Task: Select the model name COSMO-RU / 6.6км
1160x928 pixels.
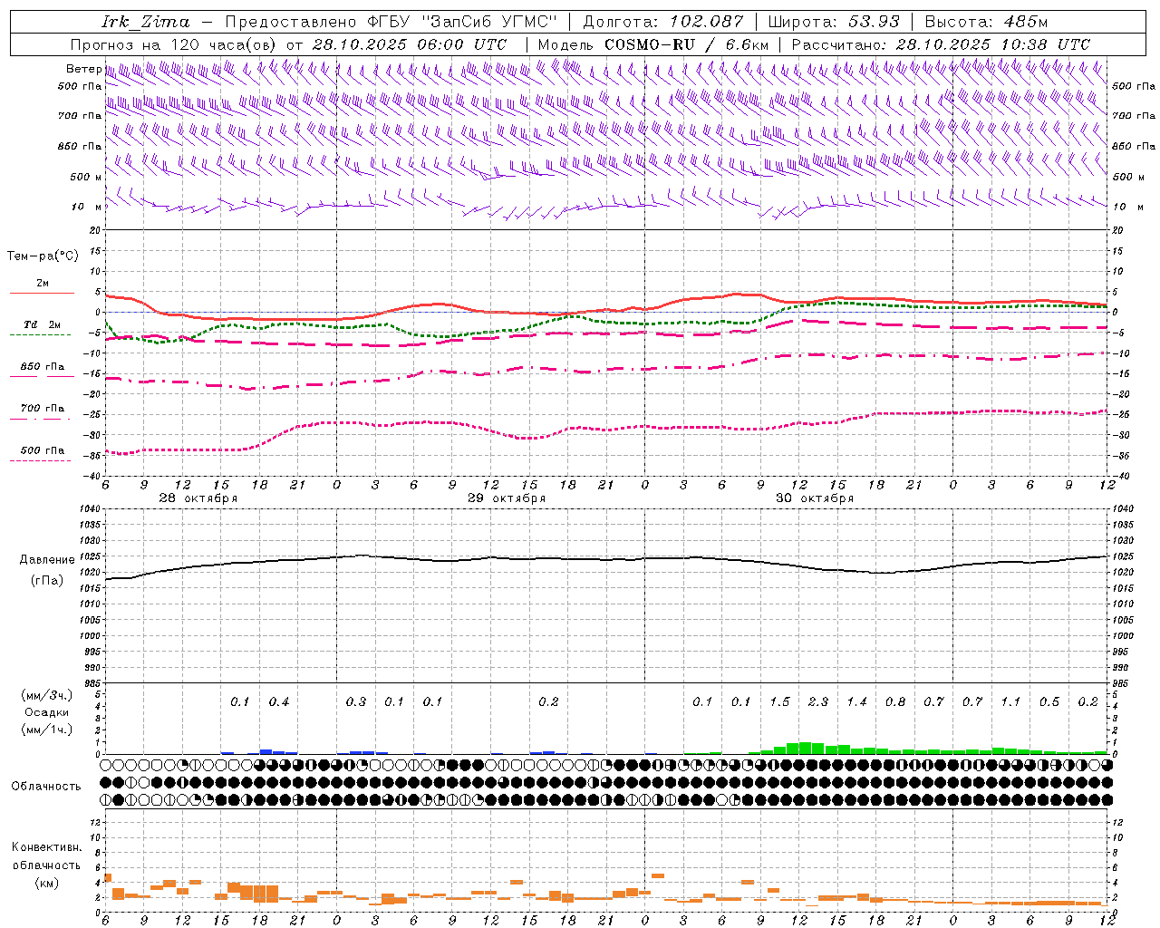Action: [x=687, y=44]
